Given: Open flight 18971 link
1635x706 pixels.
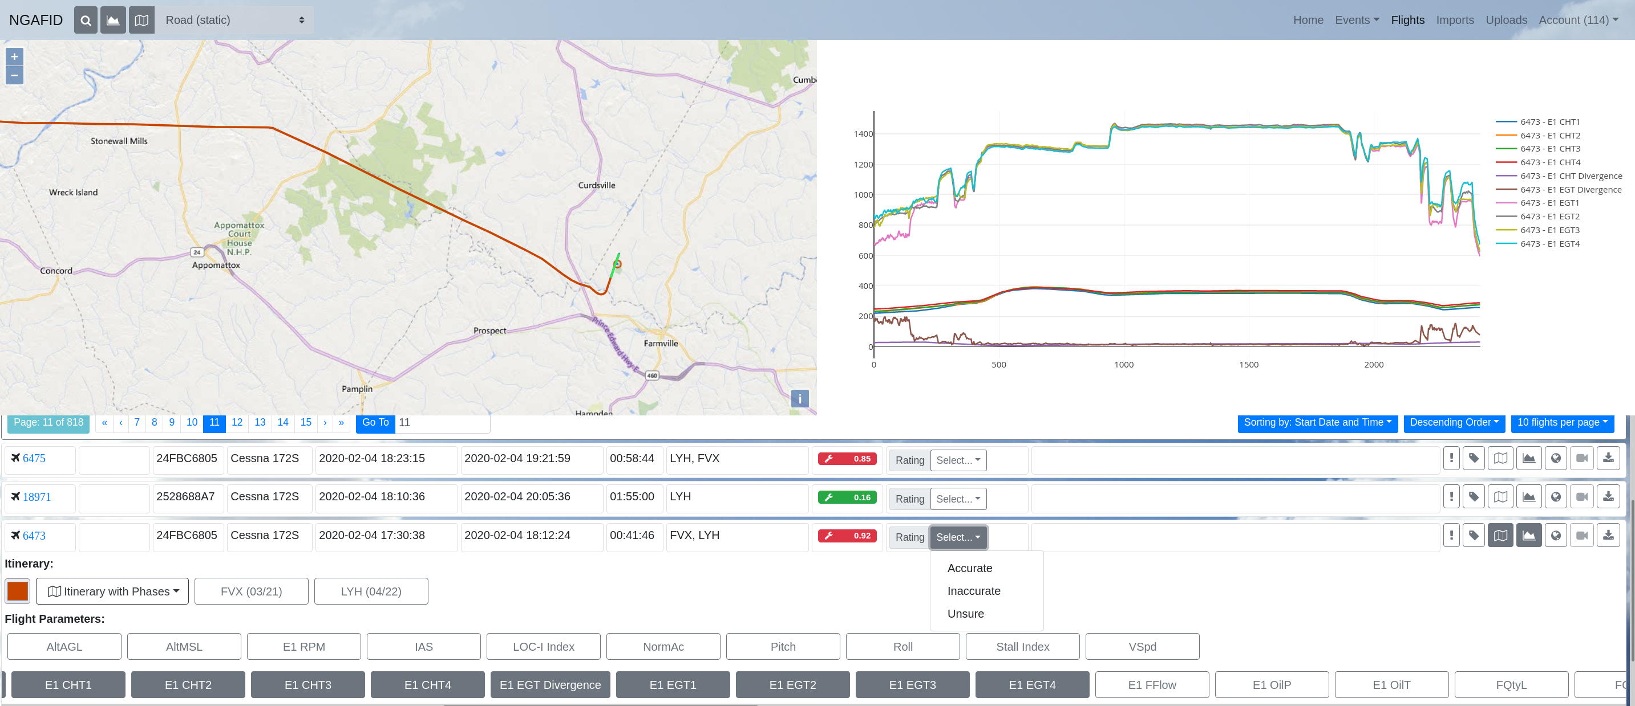Looking at the screenshot, I should [x=37, y=497].
